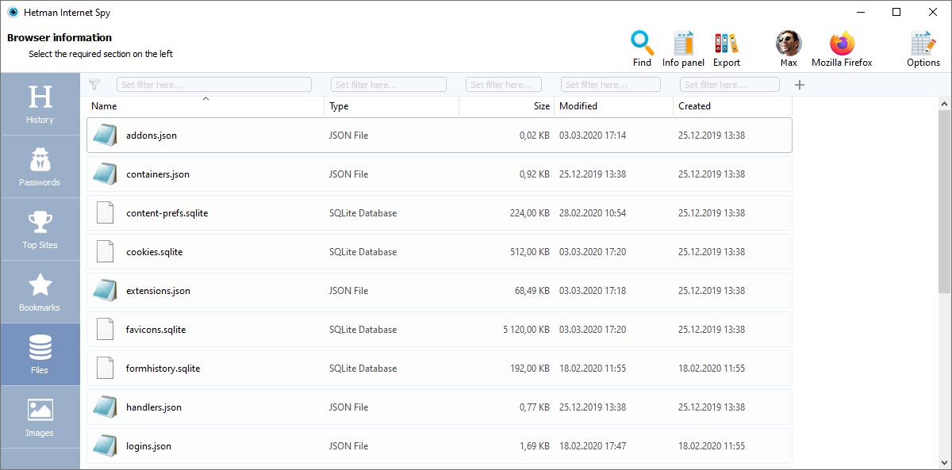Open the Passwords section

[40, 166]
